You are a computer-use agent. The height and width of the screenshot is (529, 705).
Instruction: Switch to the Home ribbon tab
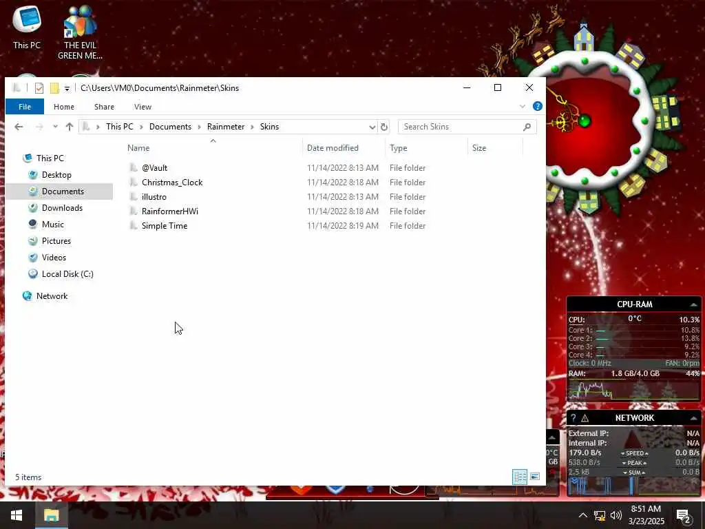click(x=64, y=107)
